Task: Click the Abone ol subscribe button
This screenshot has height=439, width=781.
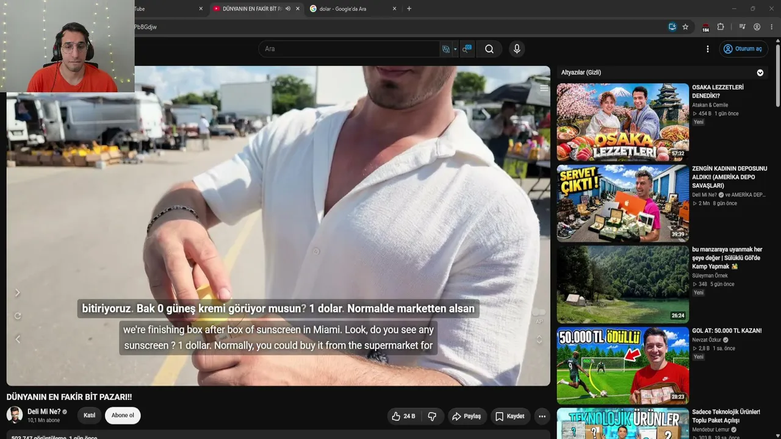Action: pos(123,415)
